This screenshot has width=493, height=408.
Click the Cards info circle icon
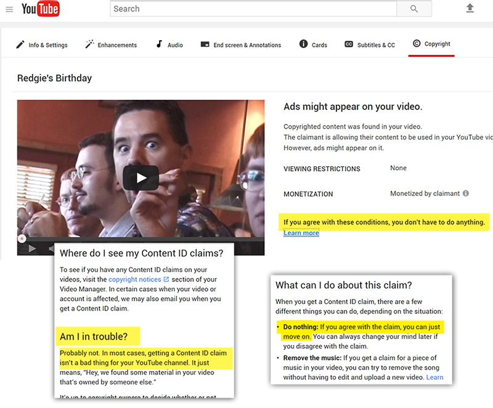pos(303,44)
